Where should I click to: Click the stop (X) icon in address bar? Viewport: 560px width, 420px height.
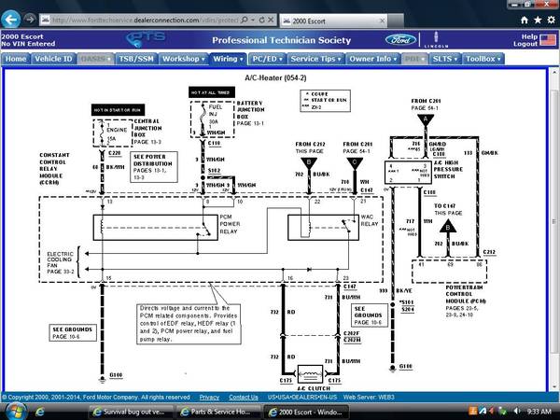[x=271, y=20]
